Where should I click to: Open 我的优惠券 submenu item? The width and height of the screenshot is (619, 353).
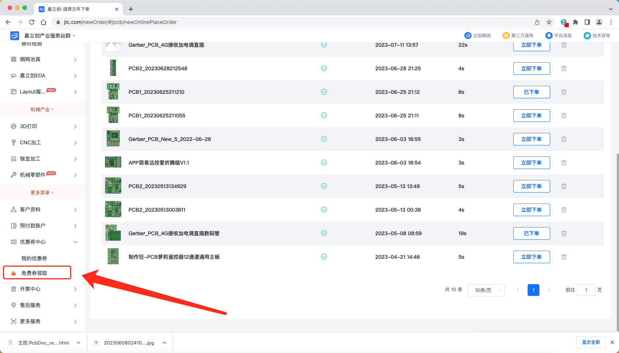pos(34,258)
